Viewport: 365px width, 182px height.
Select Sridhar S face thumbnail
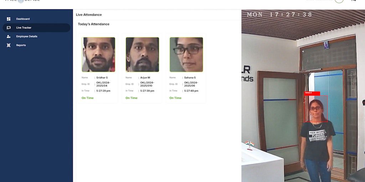pyautogui.click(x=98, y=54)
